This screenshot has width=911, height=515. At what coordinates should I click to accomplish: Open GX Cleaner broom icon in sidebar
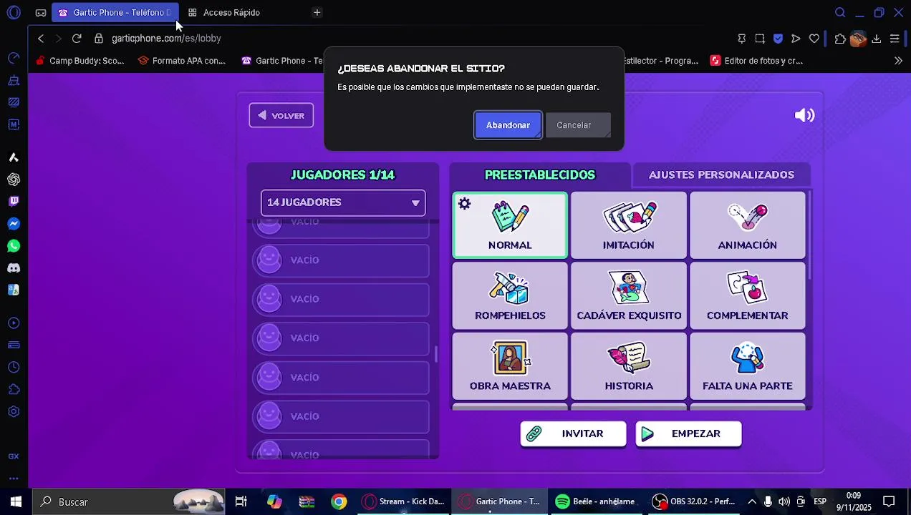[14, 80]
